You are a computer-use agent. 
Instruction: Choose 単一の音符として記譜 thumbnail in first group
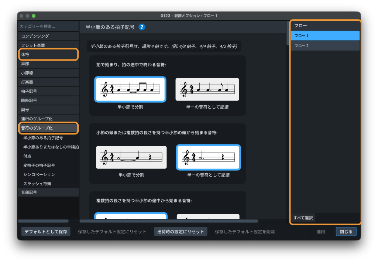click(x=207, y=89)
